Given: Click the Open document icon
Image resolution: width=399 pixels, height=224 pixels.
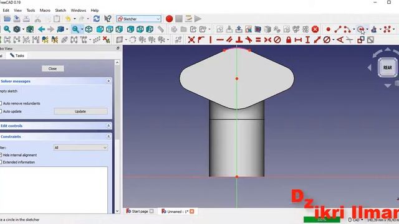Looking at the screenshot, I should coord(7,19).
